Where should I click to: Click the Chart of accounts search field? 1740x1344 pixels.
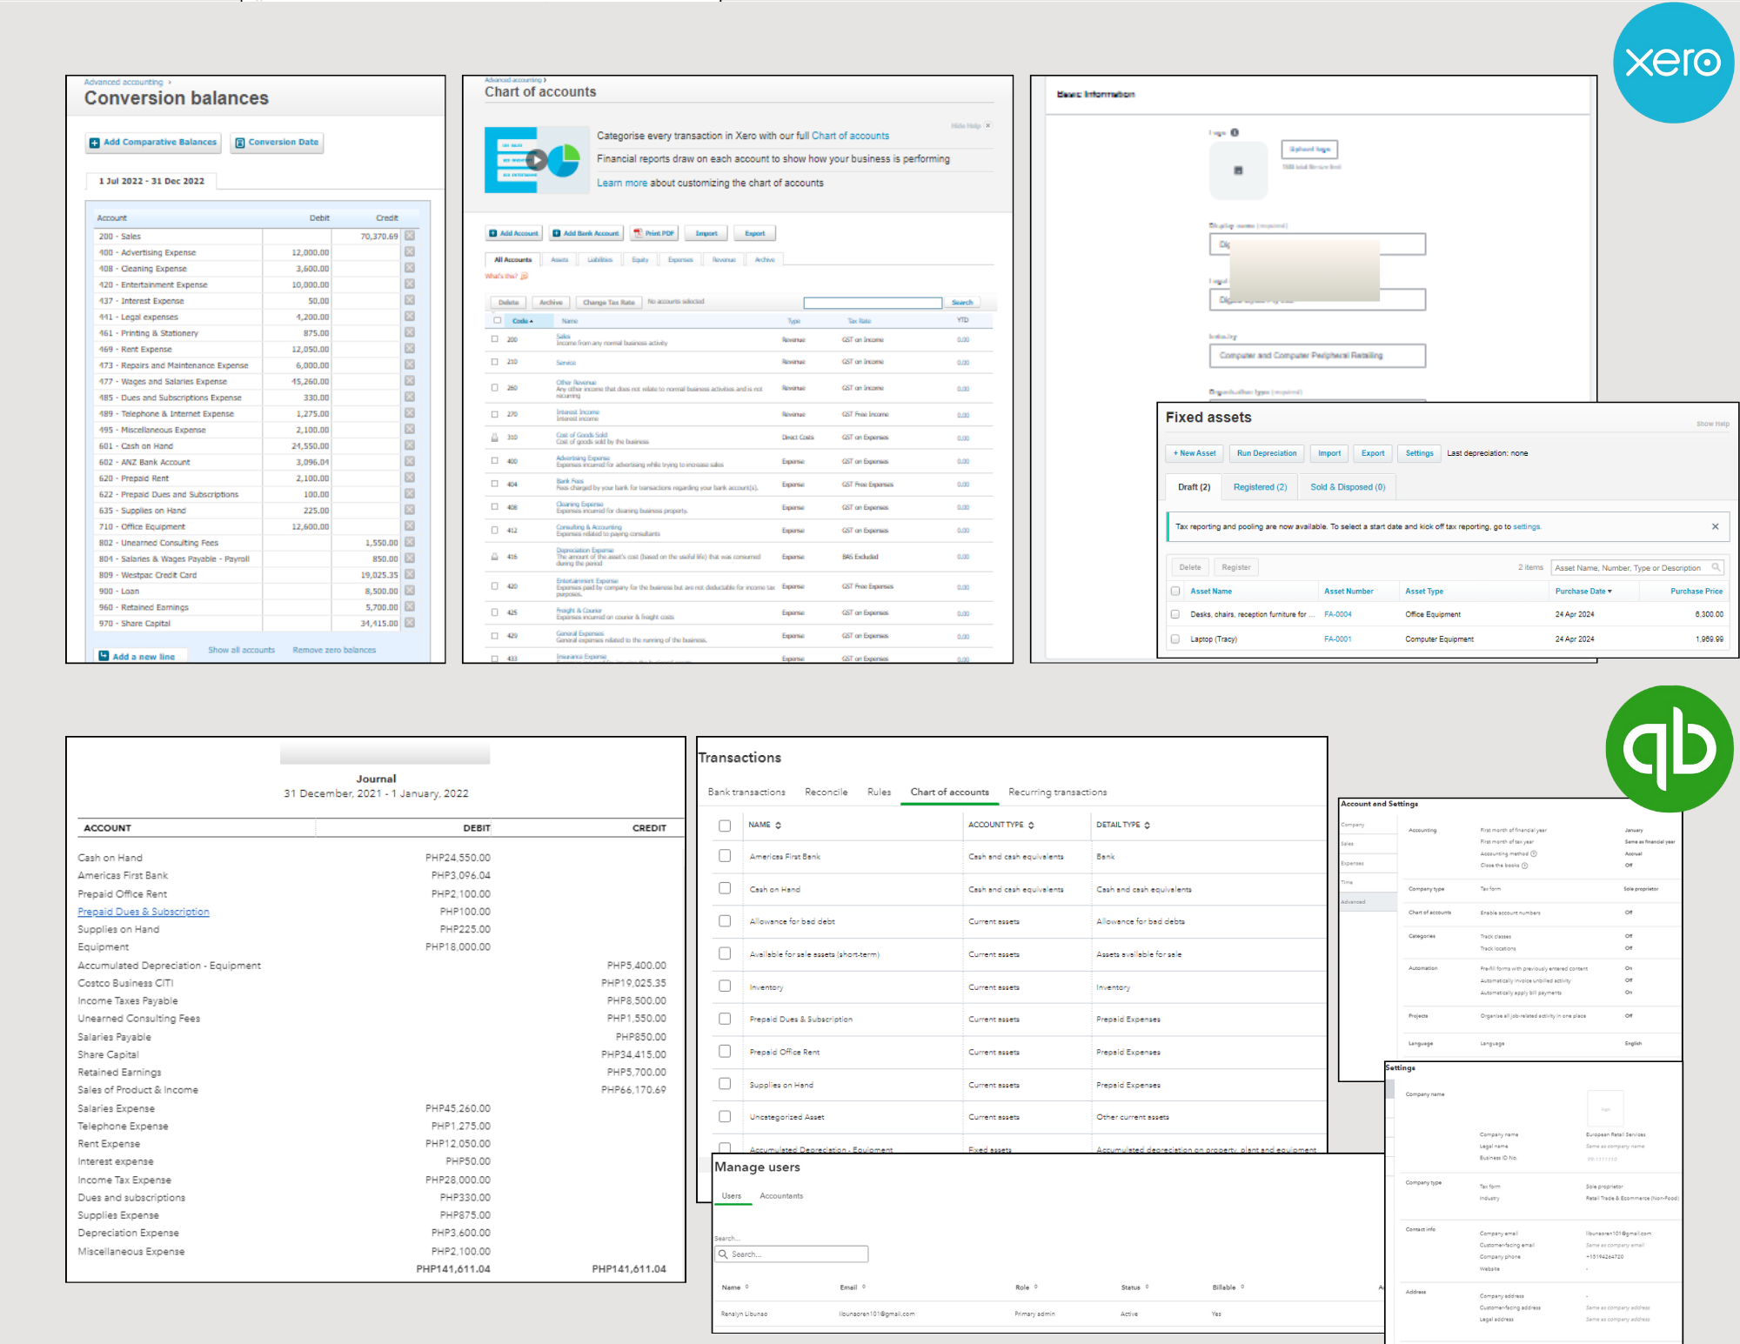pos(873,303)
